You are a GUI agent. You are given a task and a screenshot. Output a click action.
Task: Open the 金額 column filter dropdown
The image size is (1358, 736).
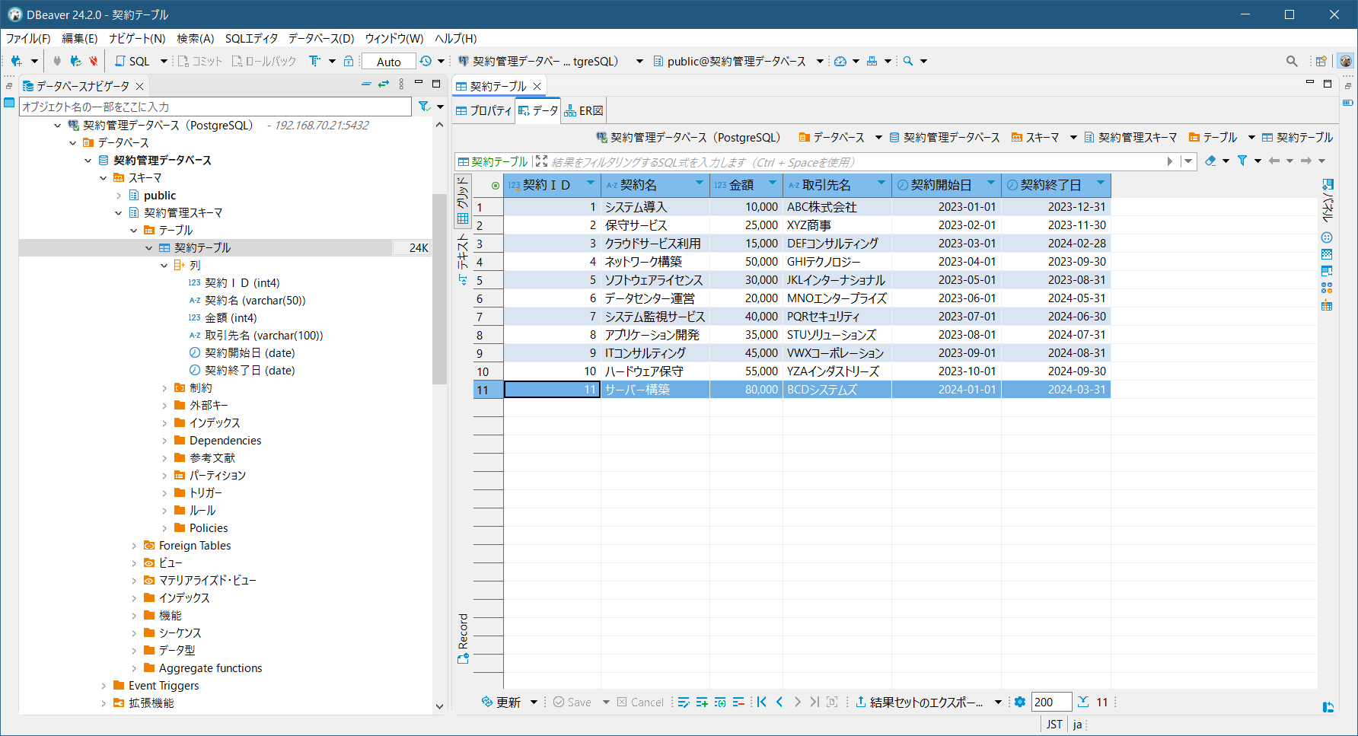click(x=773, y=182)
